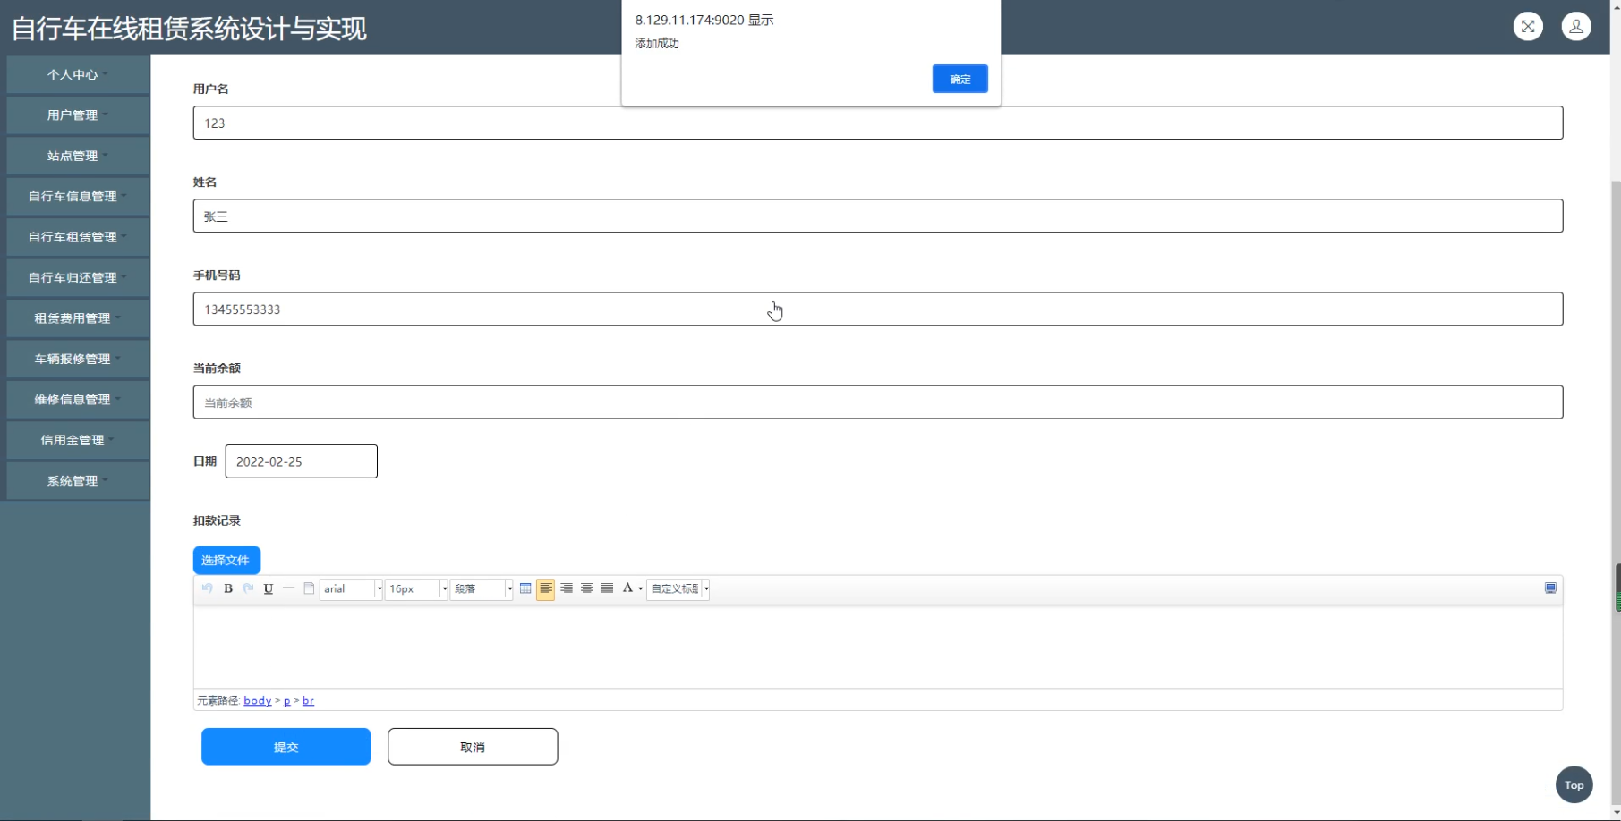
Task: Open the arial font family dropdown
Action: point(351,588)
